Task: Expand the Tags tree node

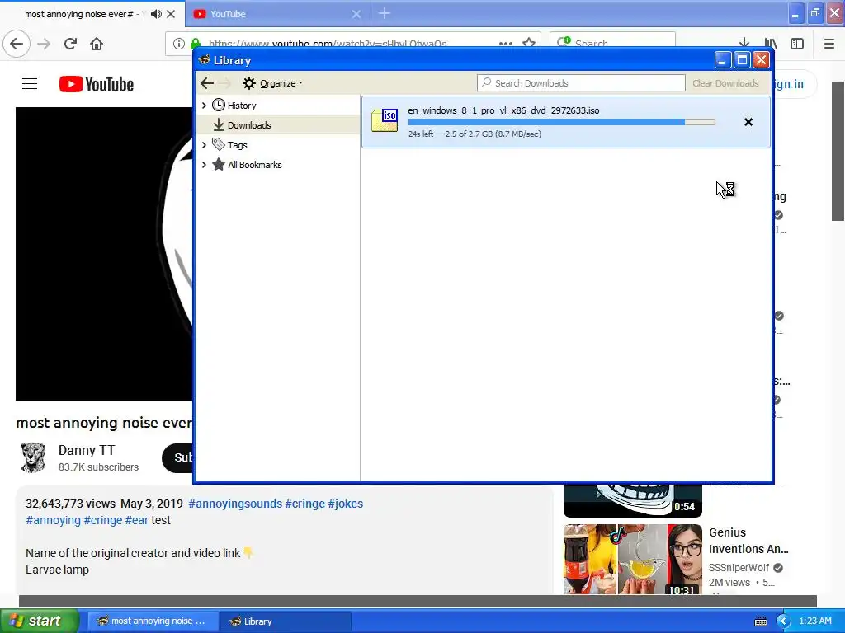Action: click(x=205, y=145)
